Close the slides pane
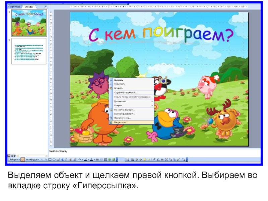 point(46,6)
